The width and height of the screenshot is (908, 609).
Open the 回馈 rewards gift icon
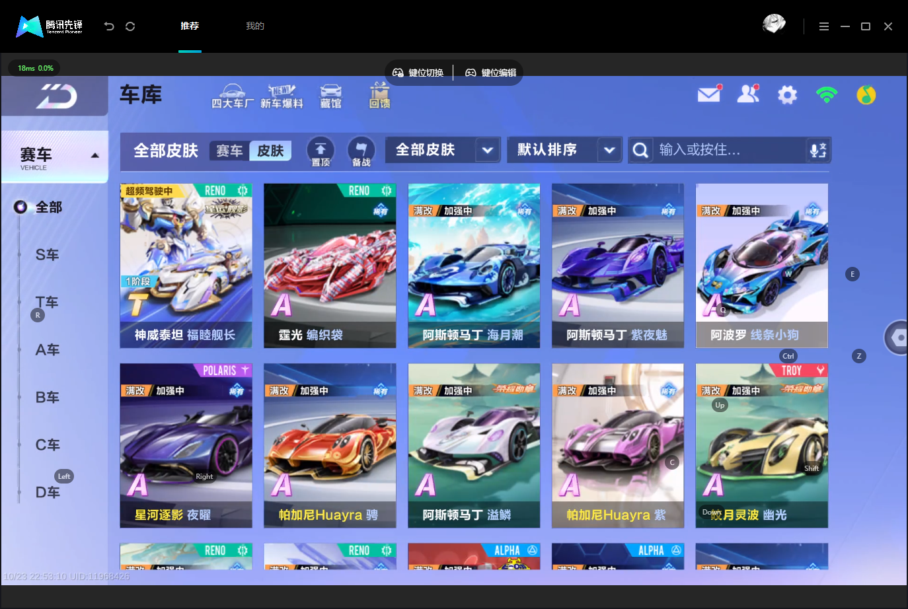[x=379, y=96]
